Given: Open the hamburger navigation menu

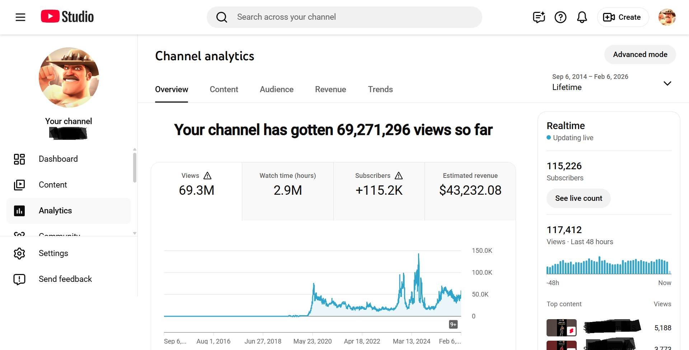Looking at the screenshot, I should point(20,17).
